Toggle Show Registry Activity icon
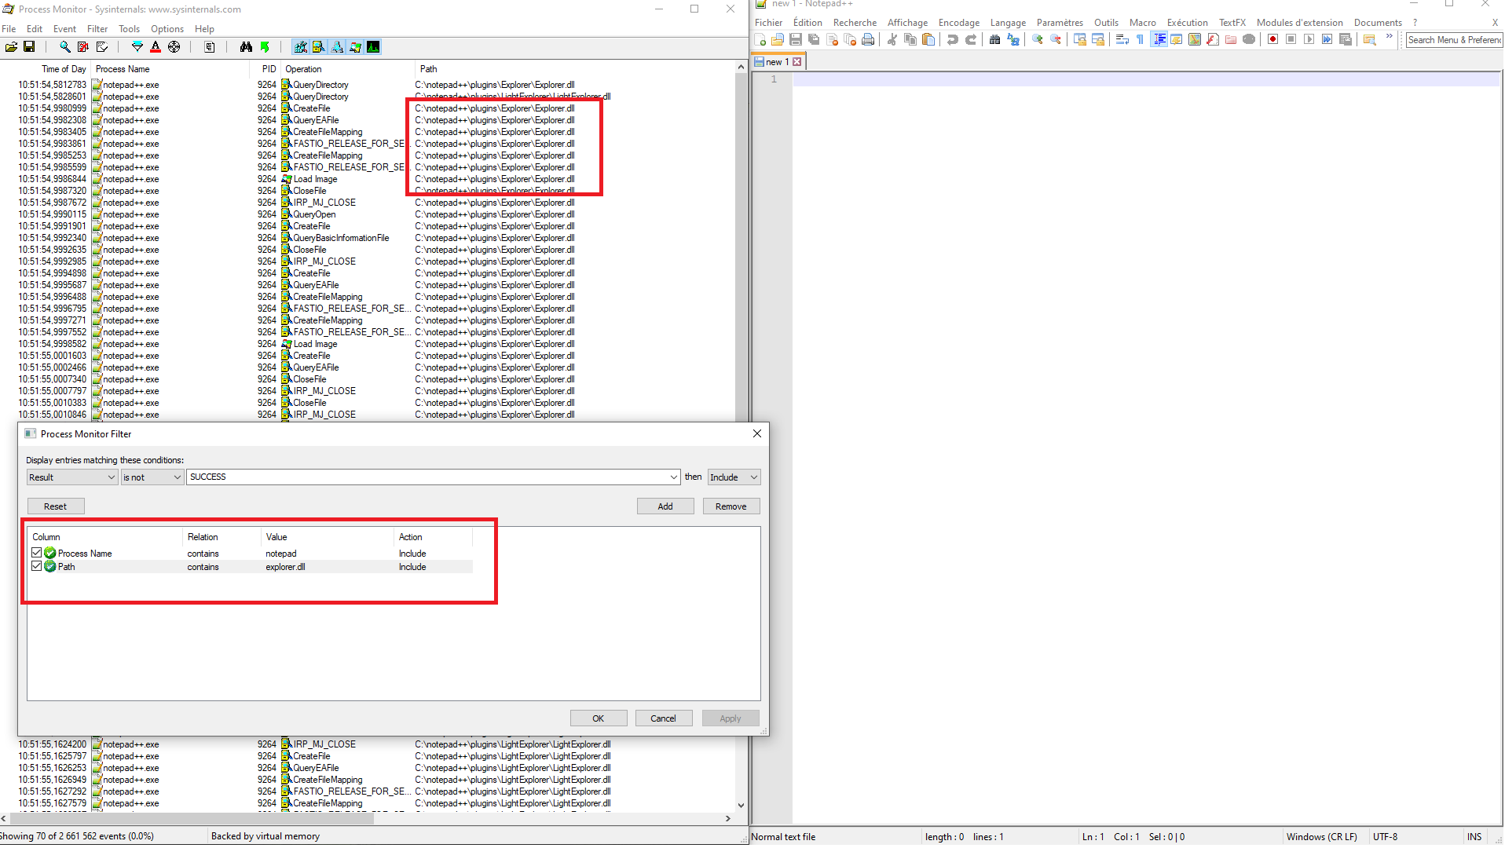The height and width of the screenshot is (848, 1505). click(x=301, y=47)
